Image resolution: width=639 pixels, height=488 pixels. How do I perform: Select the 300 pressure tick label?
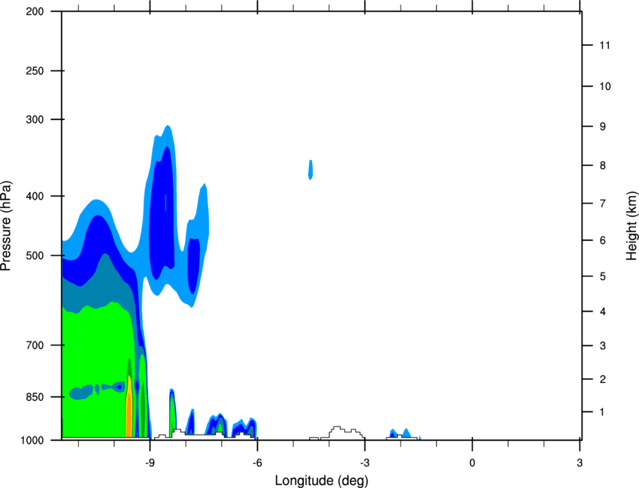35,119
